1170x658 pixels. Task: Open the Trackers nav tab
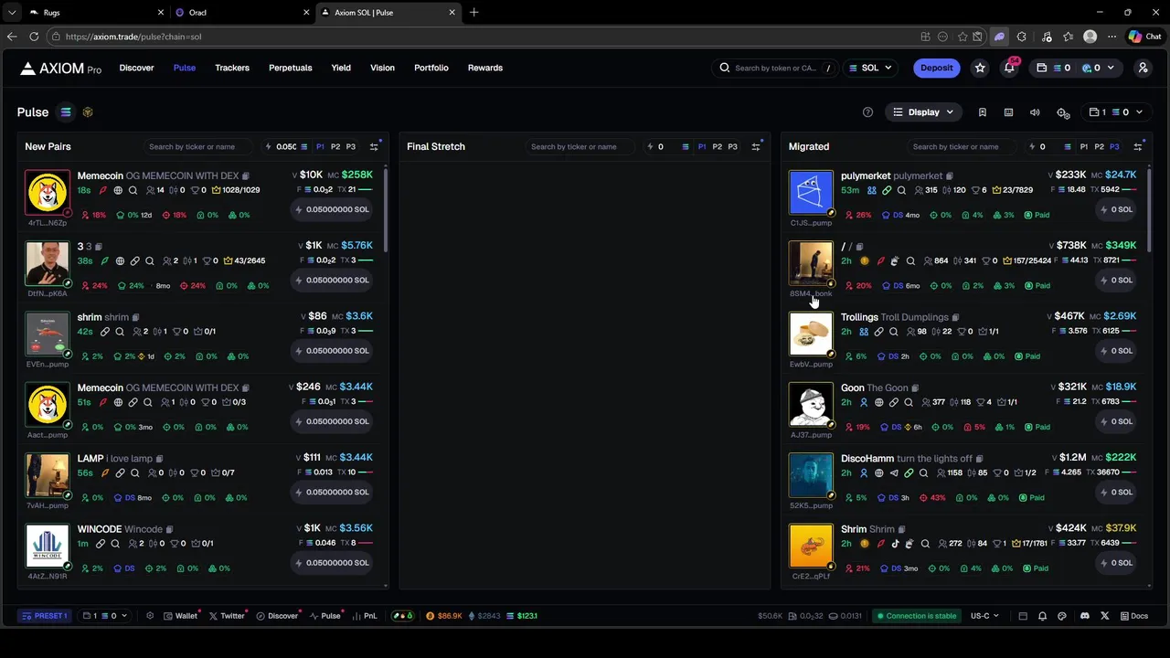click(232, 68)
